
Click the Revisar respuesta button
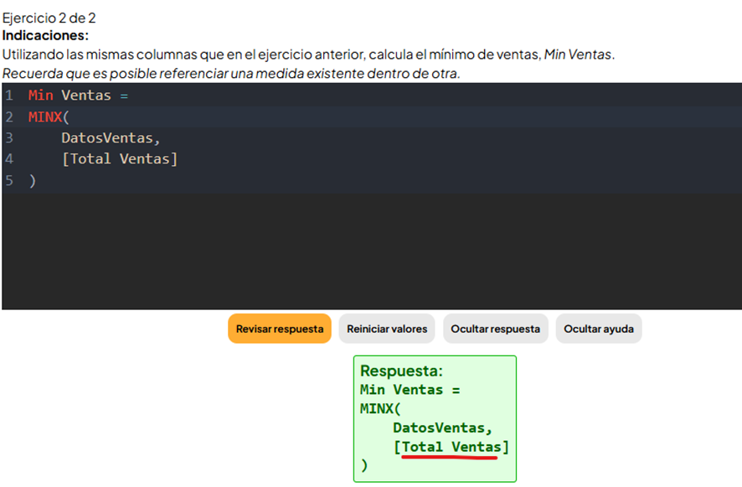tap(280, 329)
